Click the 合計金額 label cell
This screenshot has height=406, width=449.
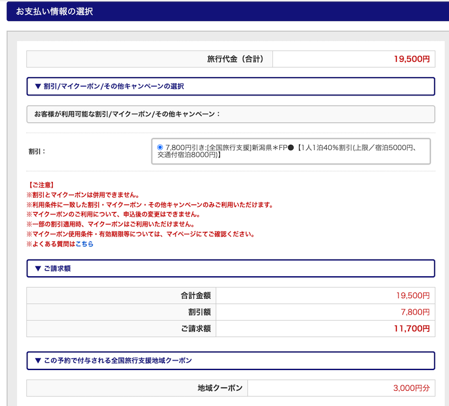[121, 295]
